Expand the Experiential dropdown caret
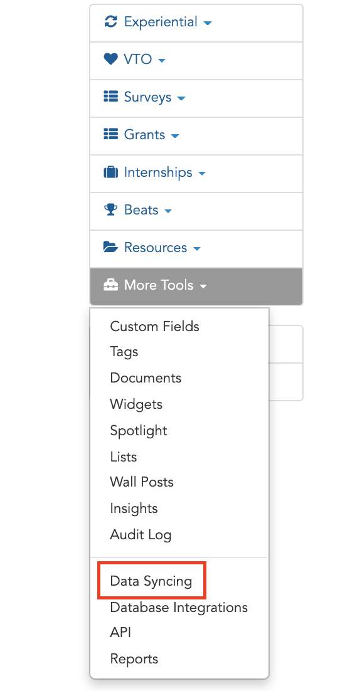Screen dimensions: 340x691 point(208,23)
